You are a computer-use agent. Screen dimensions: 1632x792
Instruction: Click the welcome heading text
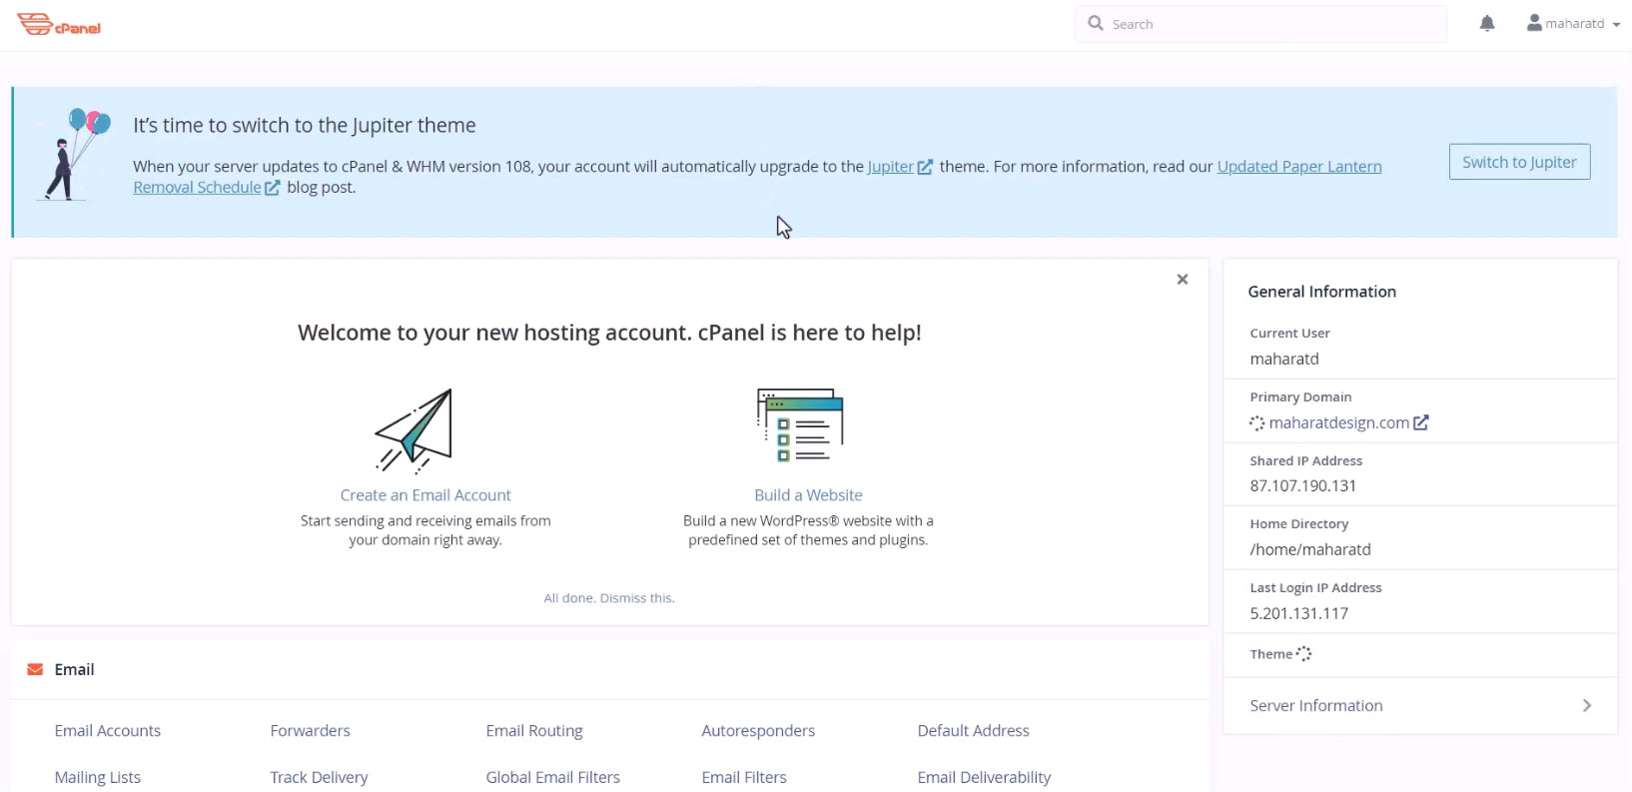(609, 333)
